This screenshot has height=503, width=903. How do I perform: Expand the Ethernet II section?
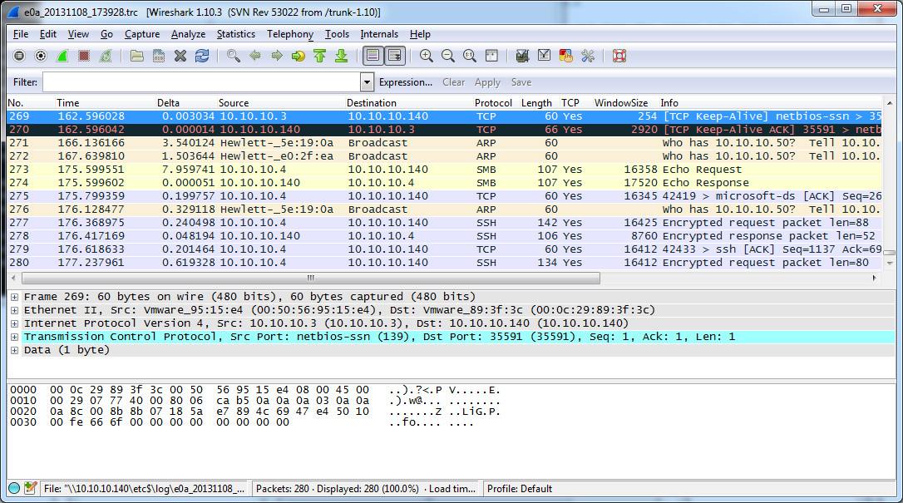pos(14,310)
